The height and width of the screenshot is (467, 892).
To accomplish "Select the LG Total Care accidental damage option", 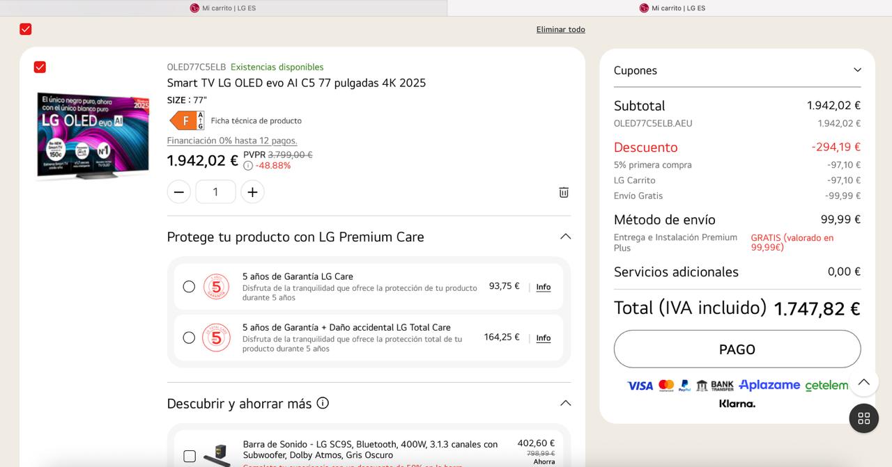I will (189, 338).
